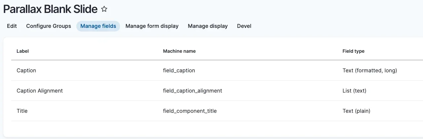Open the Manage display tab
Image resolution: width=423 pixels, height=139 pixels.
click(x=208, y=26)
